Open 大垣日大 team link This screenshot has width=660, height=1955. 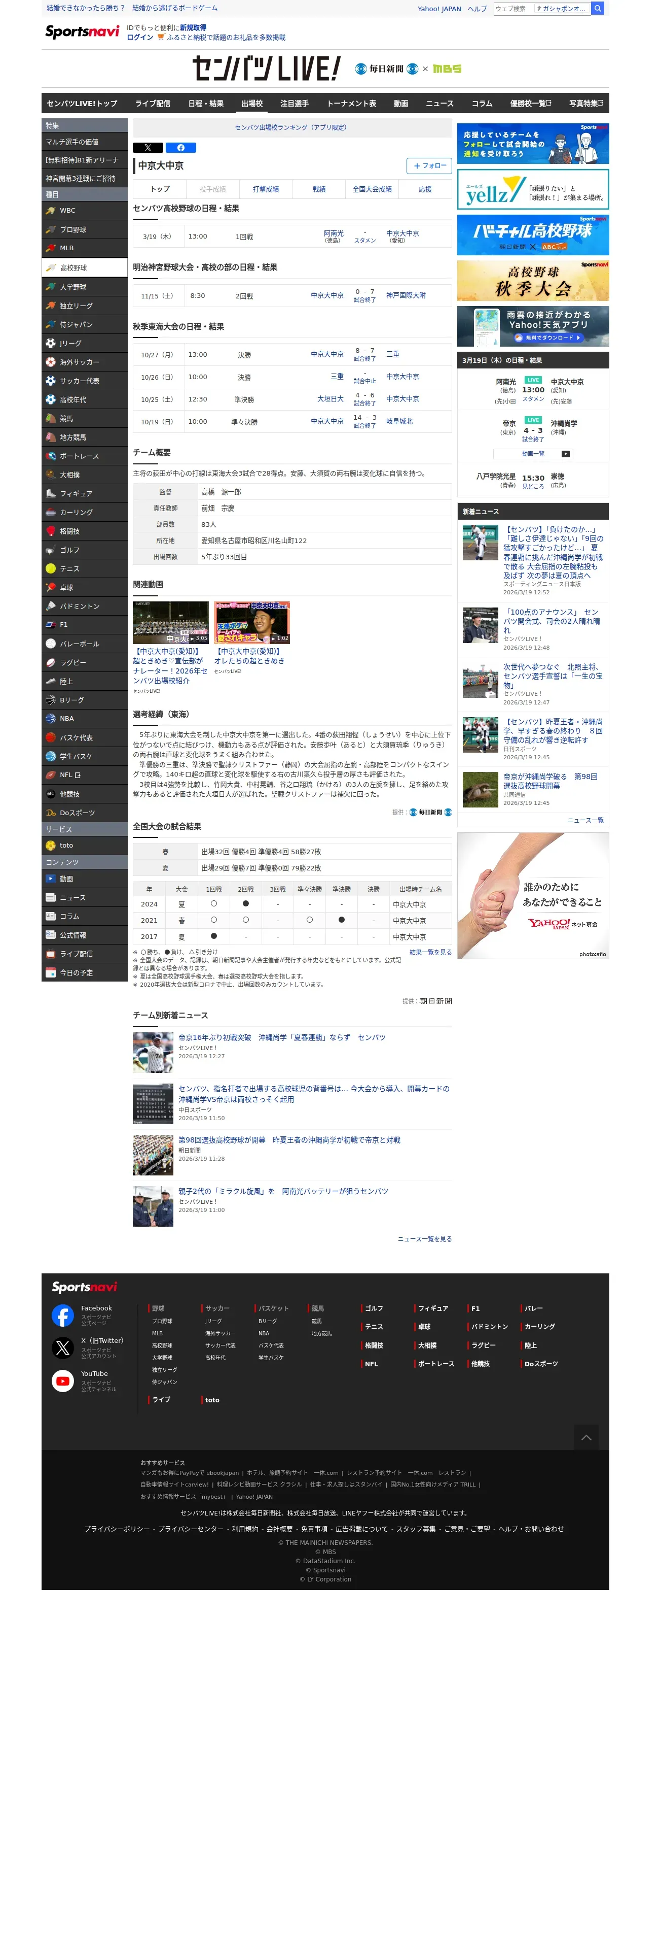(329, 398)
